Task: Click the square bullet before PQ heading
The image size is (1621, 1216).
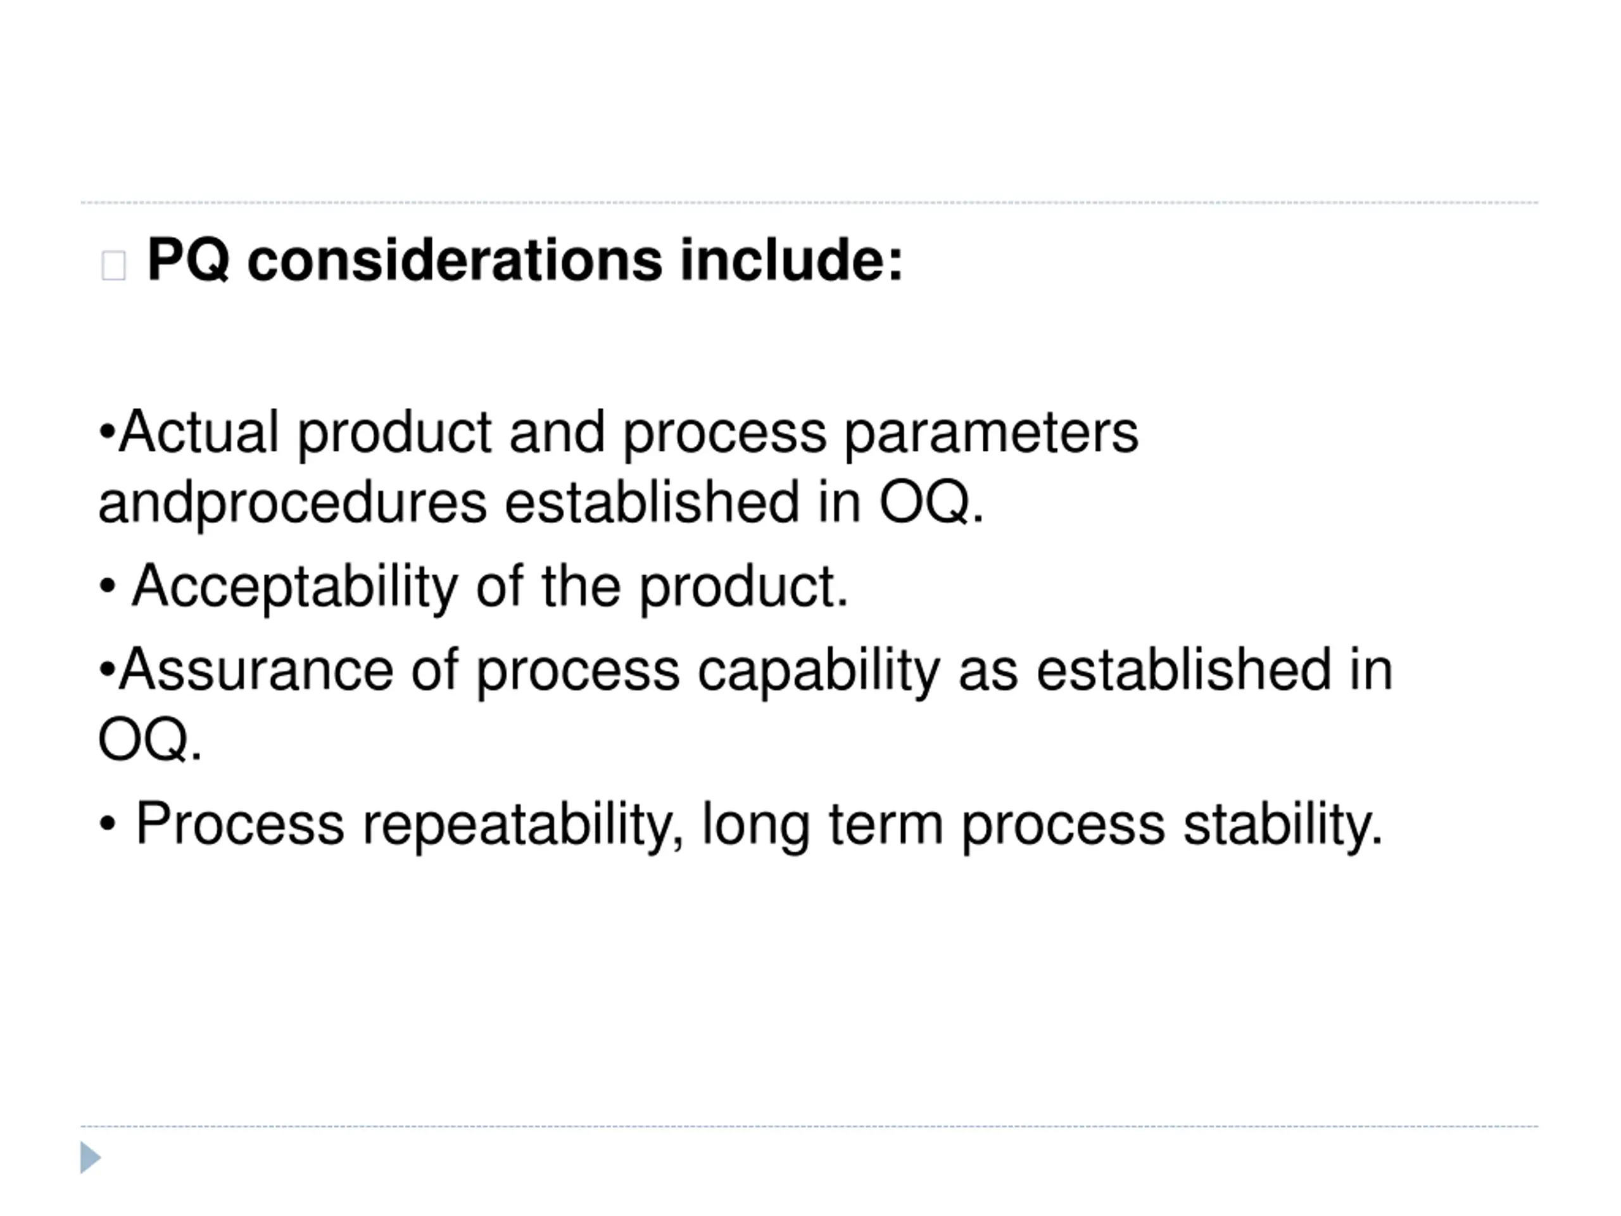Action: pyautogui.click(x=113, y=265)
